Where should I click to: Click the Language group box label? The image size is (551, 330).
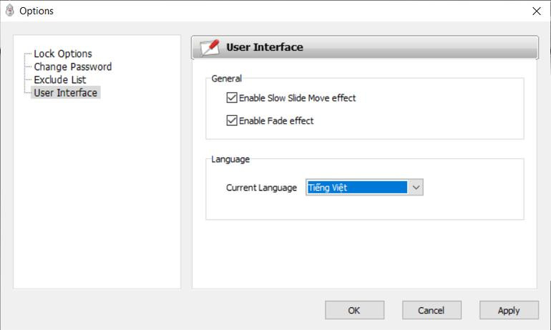(230, 159)
